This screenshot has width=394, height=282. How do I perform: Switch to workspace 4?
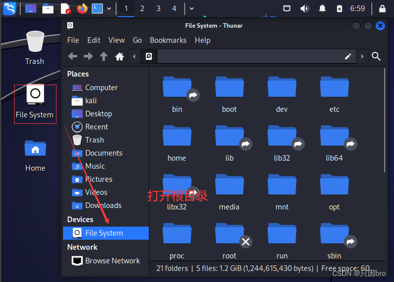[x=174, y=9]
